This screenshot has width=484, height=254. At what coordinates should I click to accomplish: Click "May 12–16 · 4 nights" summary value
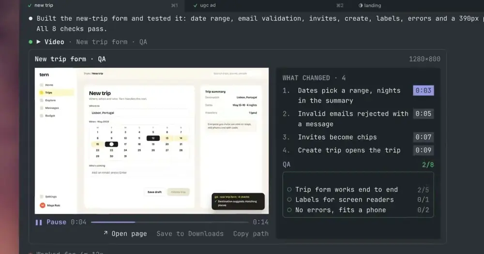tap(245, 105)
